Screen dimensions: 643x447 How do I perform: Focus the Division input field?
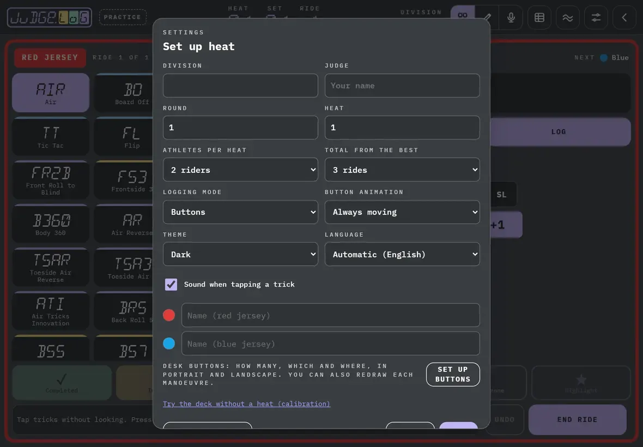click(x=240, y=86)
